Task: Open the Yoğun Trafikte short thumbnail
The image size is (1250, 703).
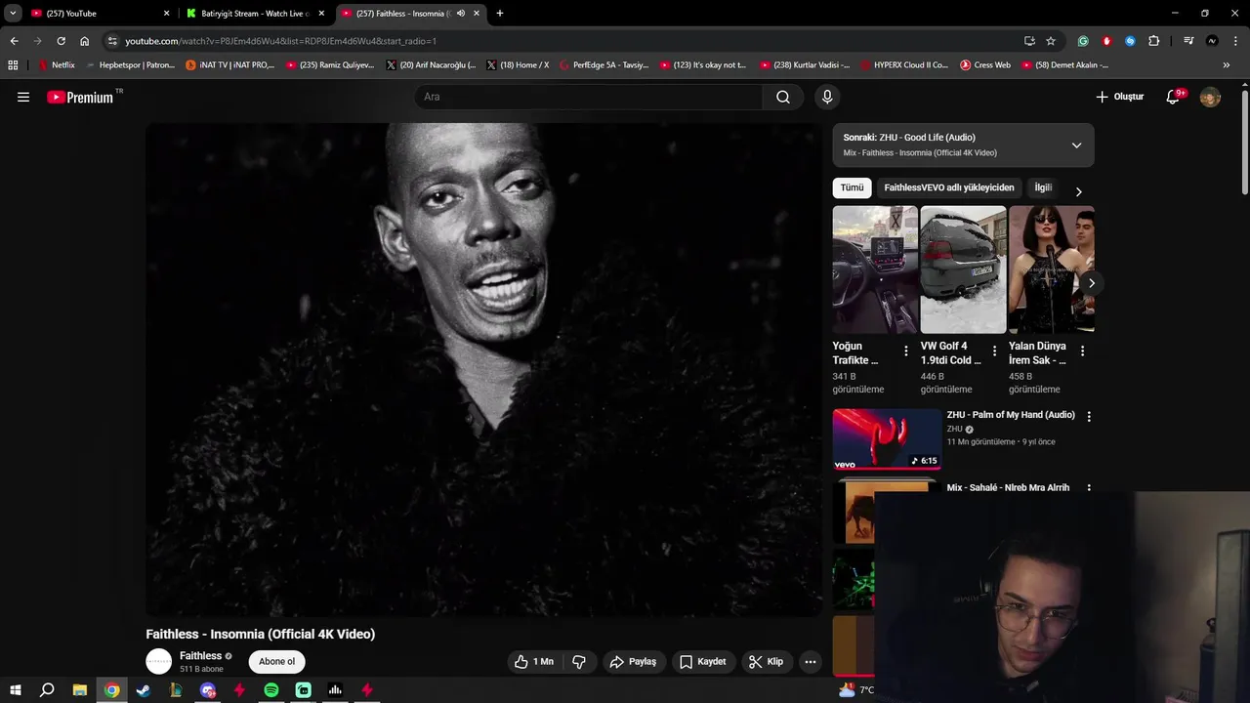Action: 875,269
